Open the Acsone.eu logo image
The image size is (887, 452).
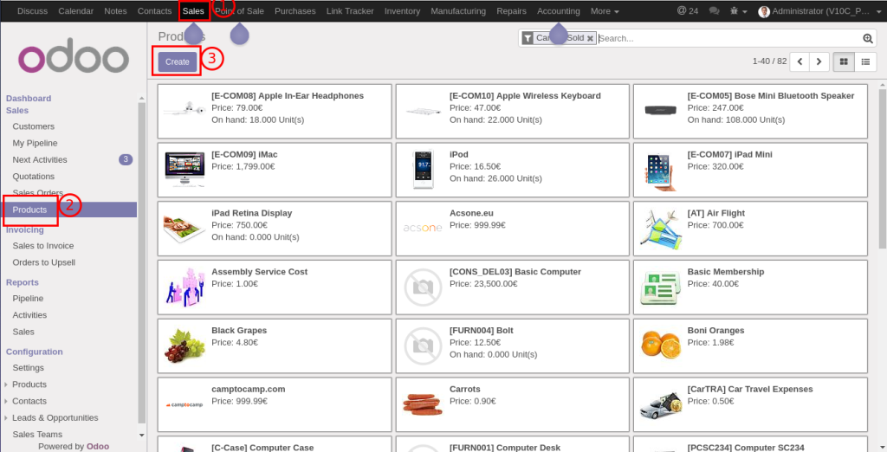(423, 228)
